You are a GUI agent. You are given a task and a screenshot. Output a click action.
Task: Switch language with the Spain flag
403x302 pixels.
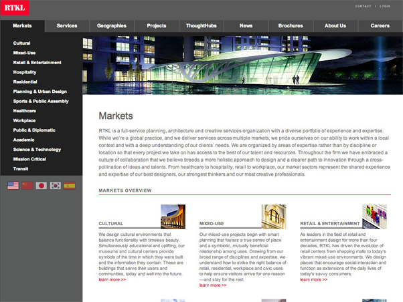[x=70, y=186]
